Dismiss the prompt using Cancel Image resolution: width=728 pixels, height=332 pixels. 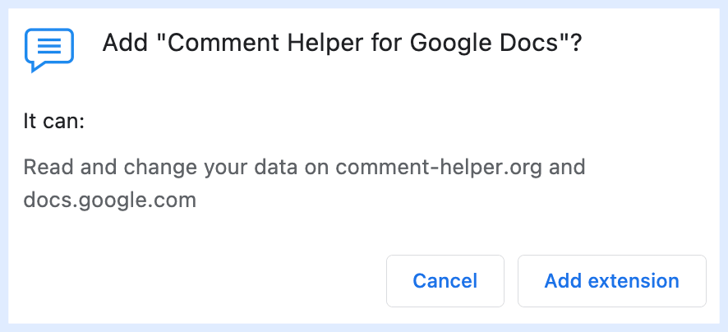[445, 281]
